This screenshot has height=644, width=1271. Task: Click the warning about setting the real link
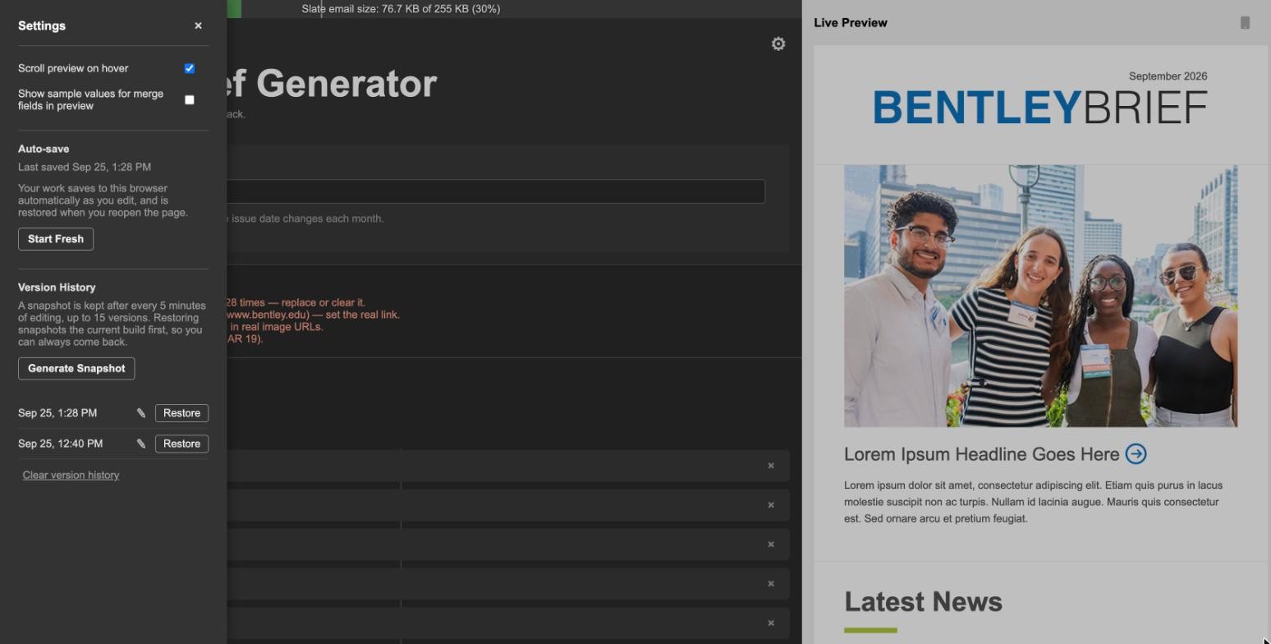point(314,315)
